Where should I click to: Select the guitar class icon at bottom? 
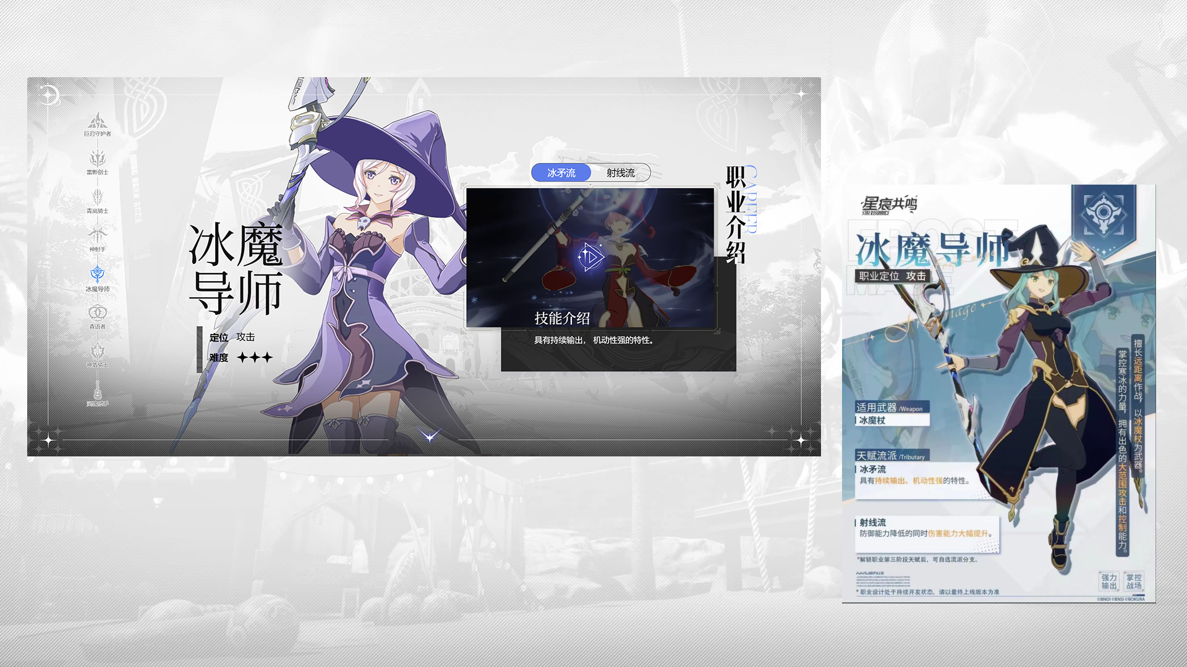coord(98,391)
